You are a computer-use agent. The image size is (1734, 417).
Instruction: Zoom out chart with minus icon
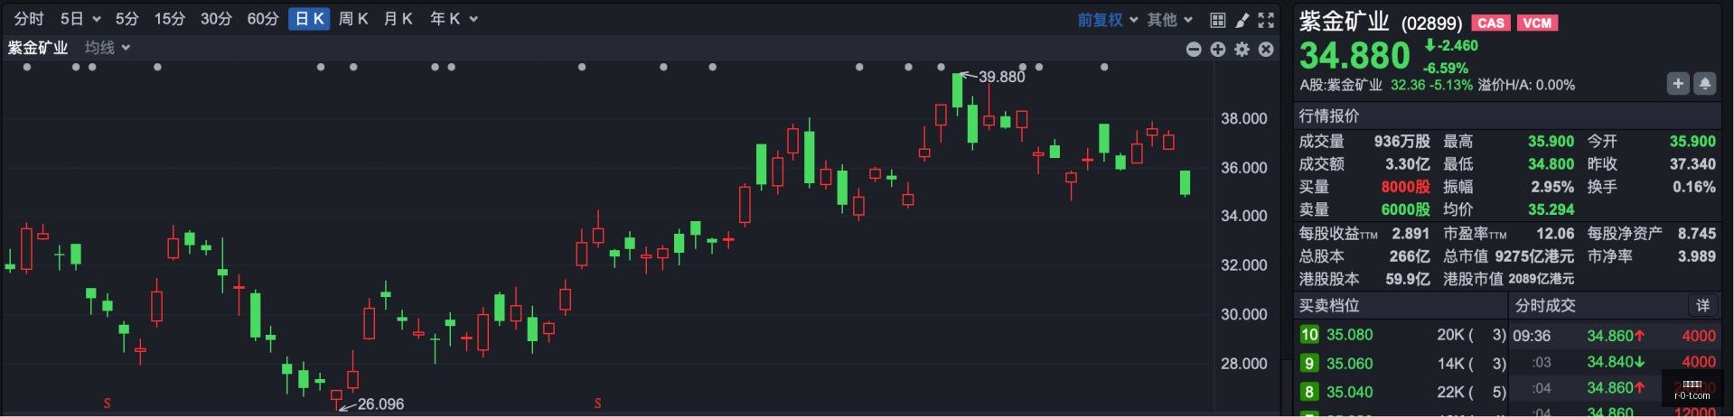point(1194,50)
